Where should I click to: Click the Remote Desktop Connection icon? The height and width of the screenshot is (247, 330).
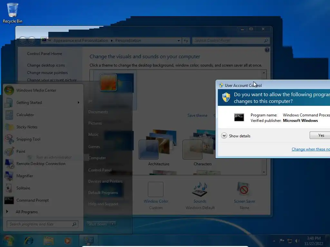(x=9, y=164)
